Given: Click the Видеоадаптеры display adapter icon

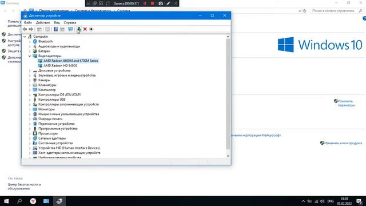Looking at the screenshot, I should [35, 56].
